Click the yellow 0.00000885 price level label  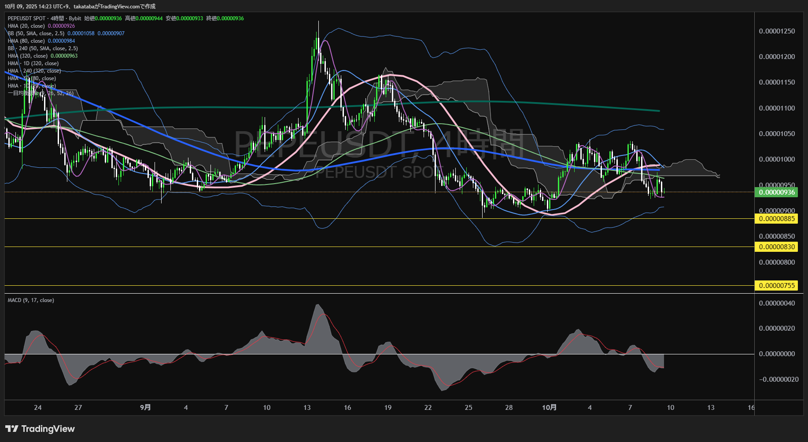point(777,219)
